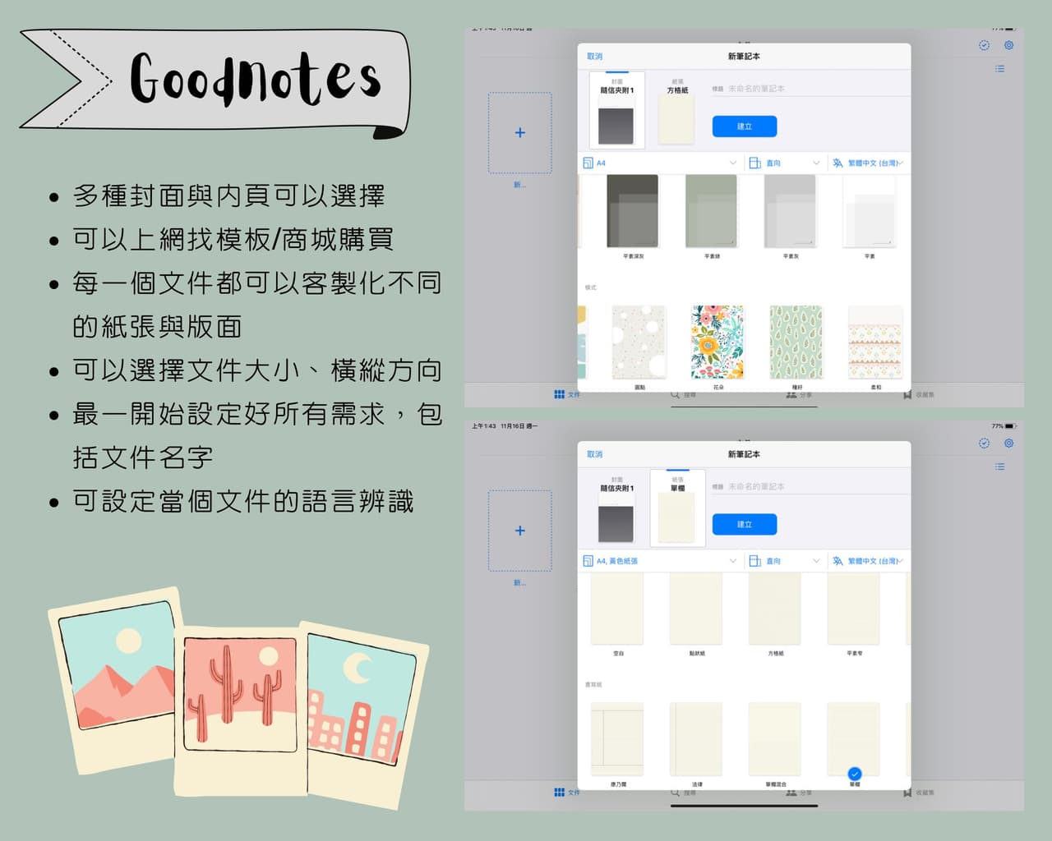1052x841 pixels.
Task: Choose the 柔和 pastel cover template
Action: (875, 342)
